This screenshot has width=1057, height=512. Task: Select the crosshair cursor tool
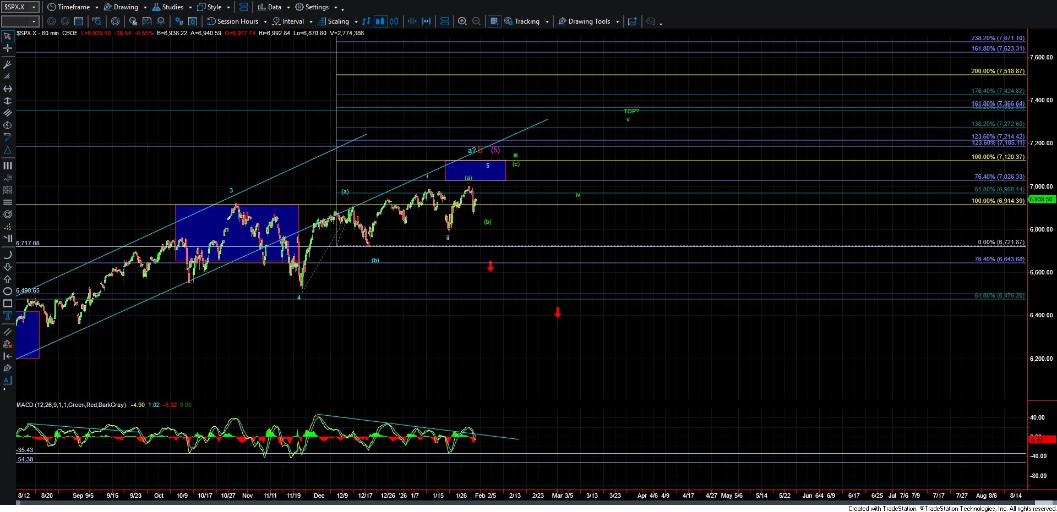[x=8, y=48]
